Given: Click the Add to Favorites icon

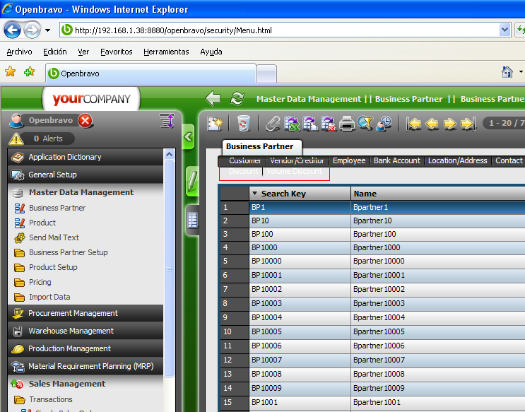Looking at the screenshot, I should coord(30,71).
